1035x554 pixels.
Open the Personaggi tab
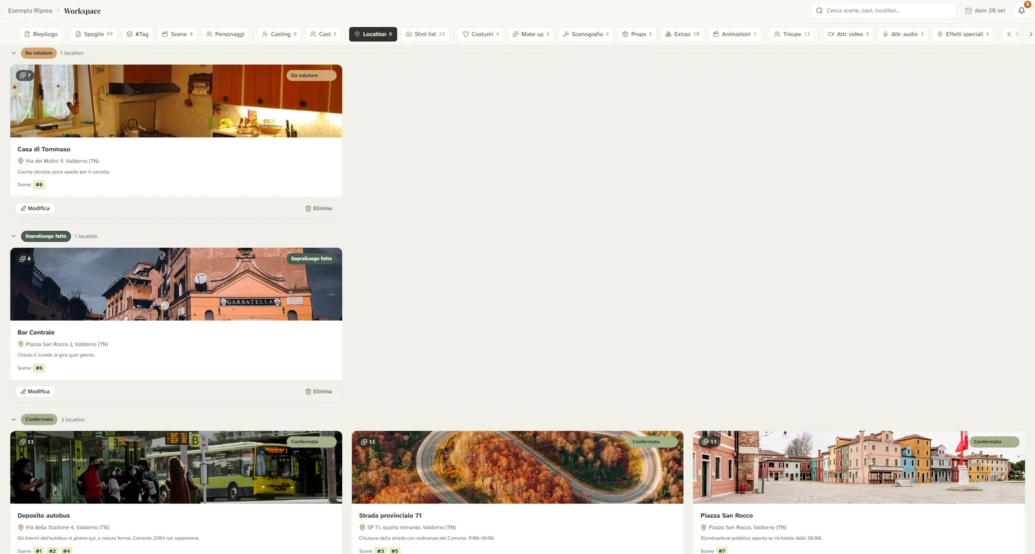[225, 34]
